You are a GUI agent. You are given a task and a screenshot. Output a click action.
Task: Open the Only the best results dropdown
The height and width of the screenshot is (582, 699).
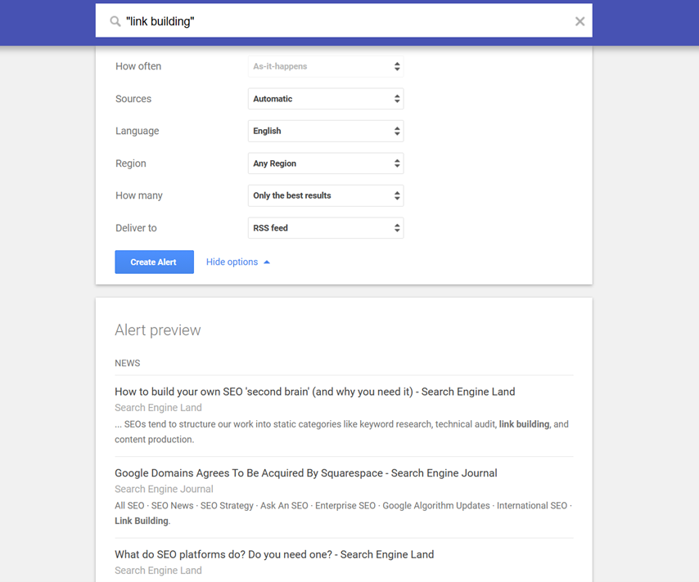point(326,195)
